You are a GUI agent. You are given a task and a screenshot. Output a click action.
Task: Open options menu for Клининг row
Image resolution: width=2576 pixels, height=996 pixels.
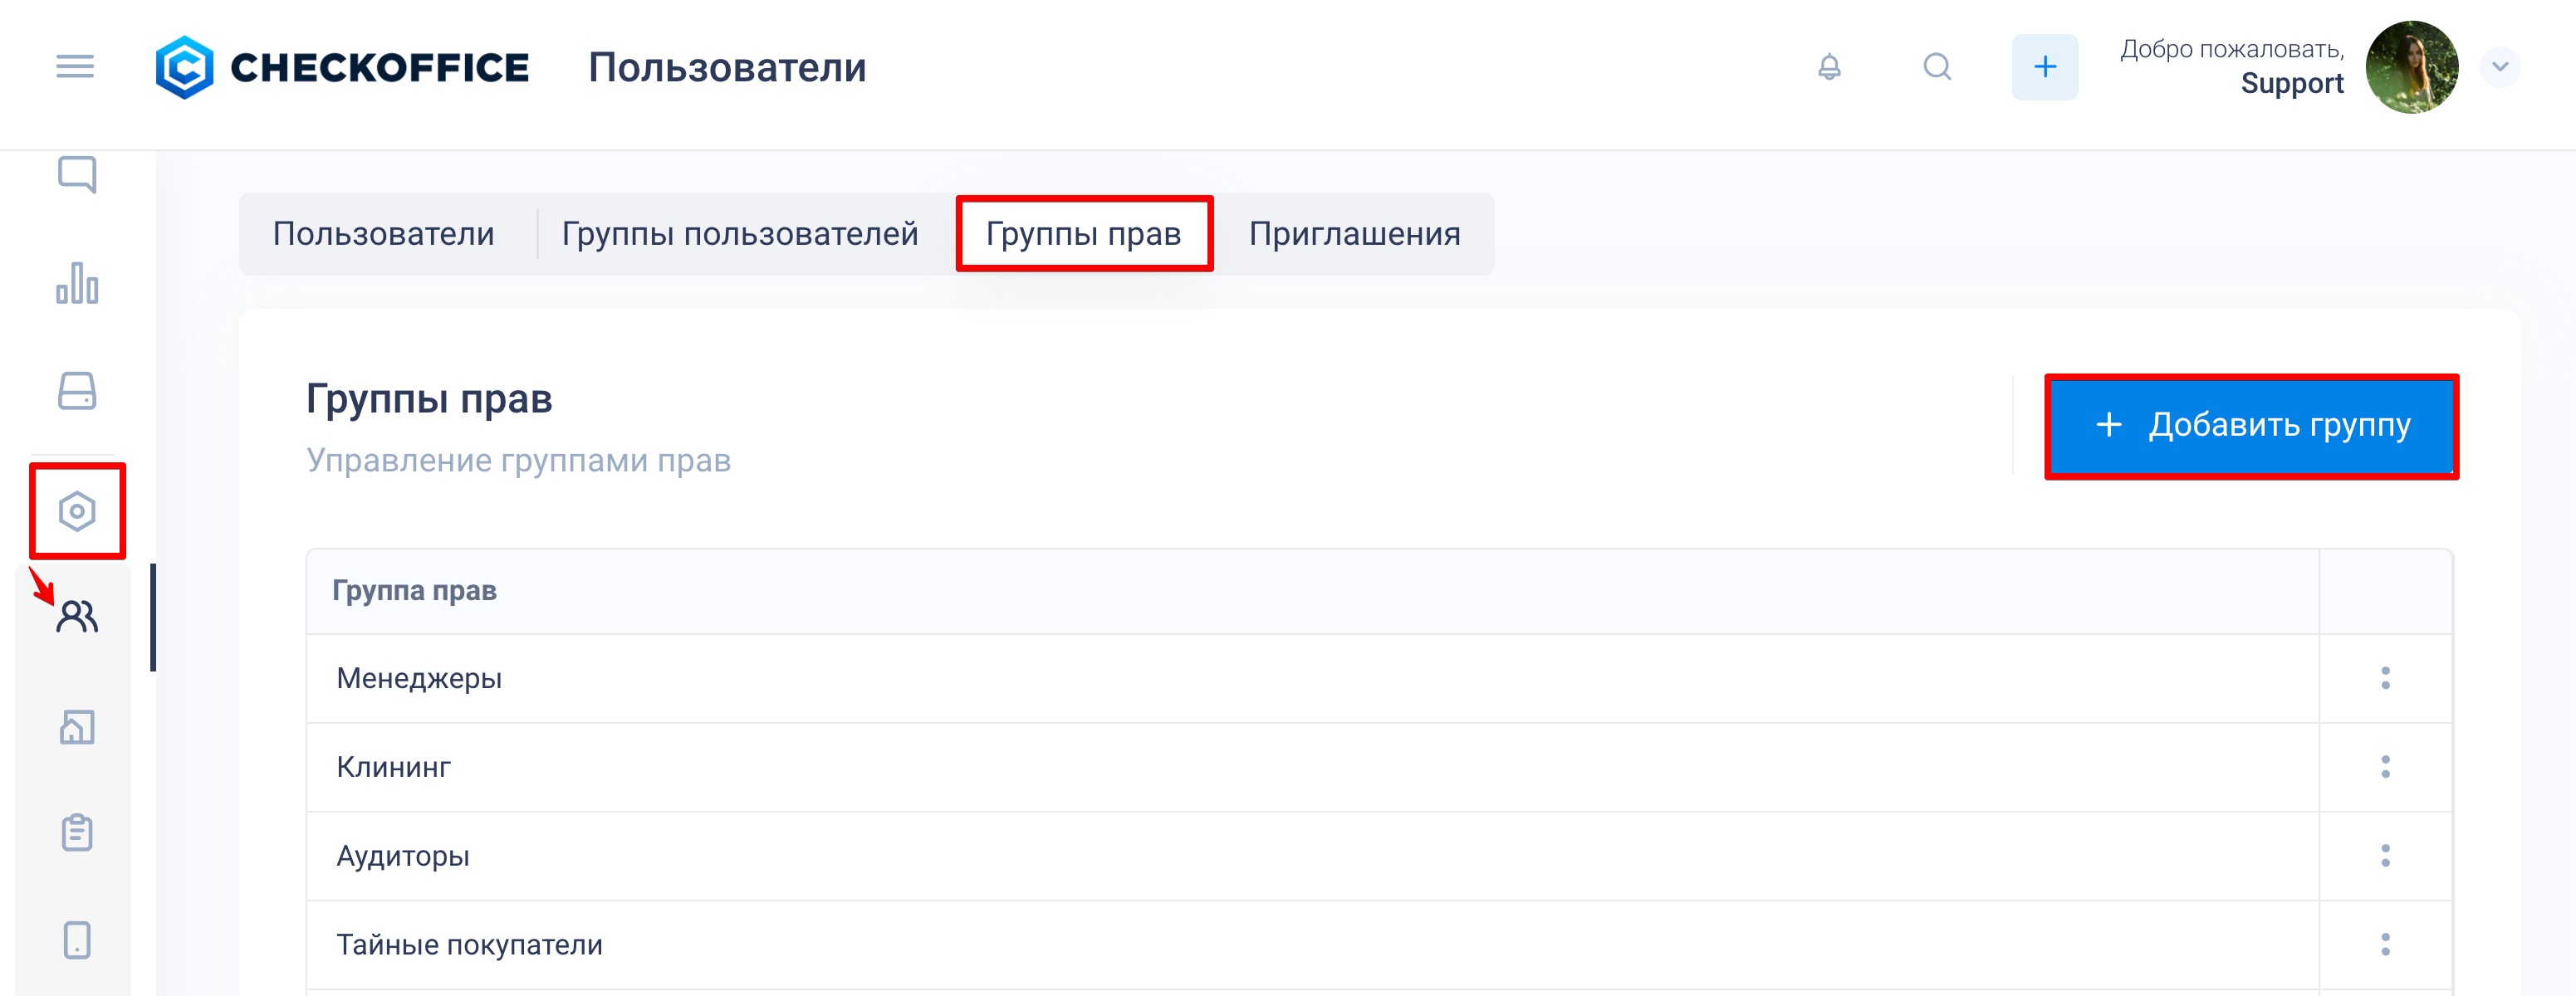2385,767
